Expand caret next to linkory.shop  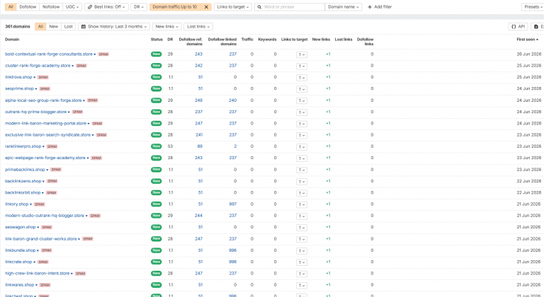pyautogui.click(x=31, y=204)
